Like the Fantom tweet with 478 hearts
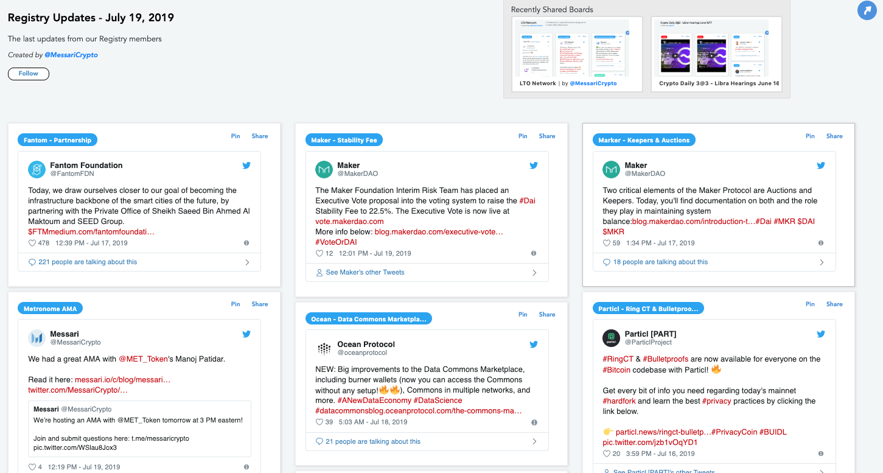Viewport: 883px width, 473px height. click(32, 243)
